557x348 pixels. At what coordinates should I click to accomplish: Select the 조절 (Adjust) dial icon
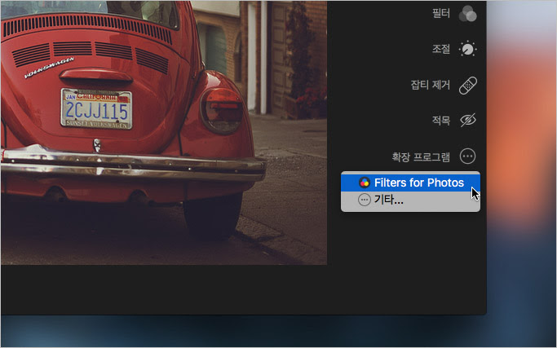click(467, 49)
